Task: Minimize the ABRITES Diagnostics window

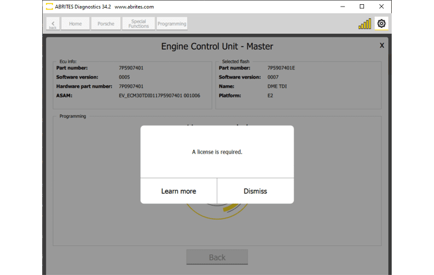Action: coord(342,7)
